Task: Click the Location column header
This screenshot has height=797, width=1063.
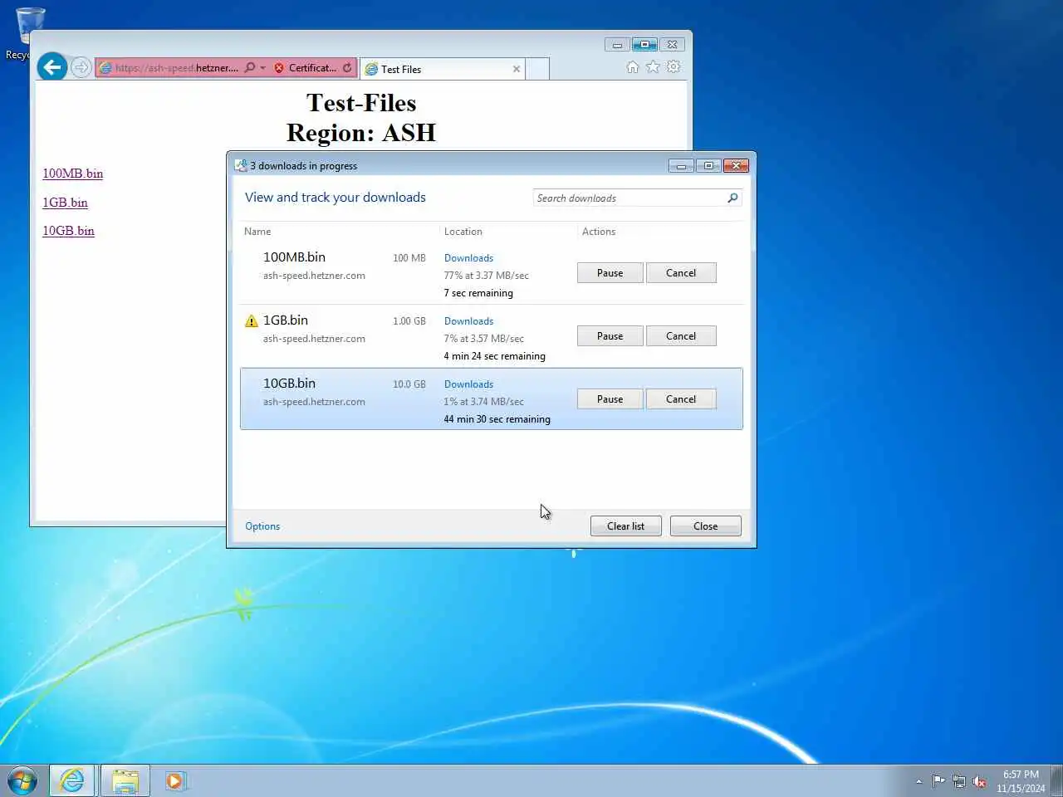Action: click(x=463, y=232)
